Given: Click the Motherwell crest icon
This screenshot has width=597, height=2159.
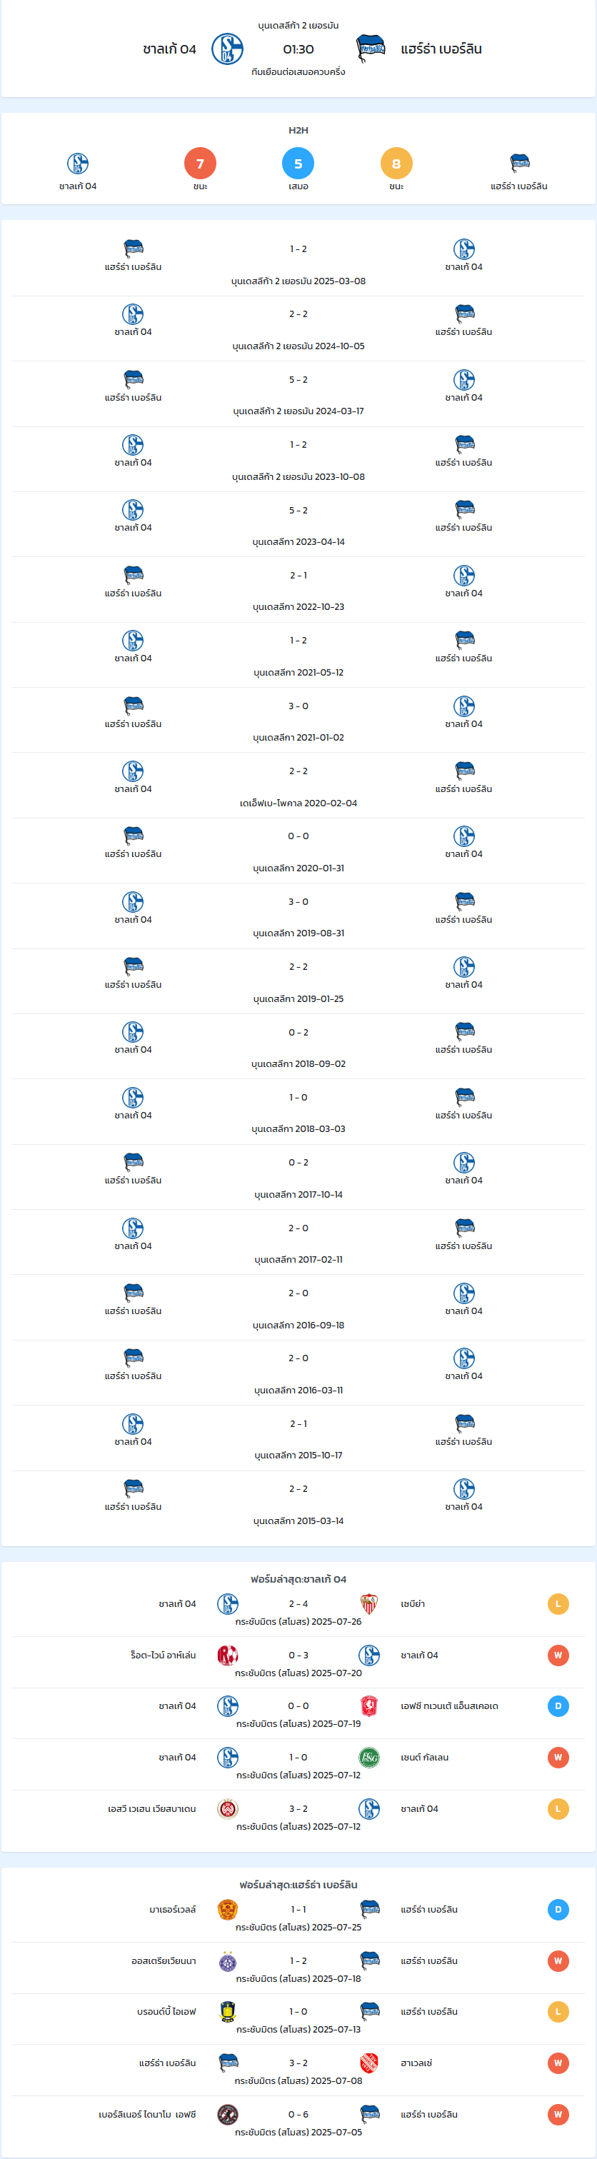Looking at the screenshot, I should coord(227,1909).
